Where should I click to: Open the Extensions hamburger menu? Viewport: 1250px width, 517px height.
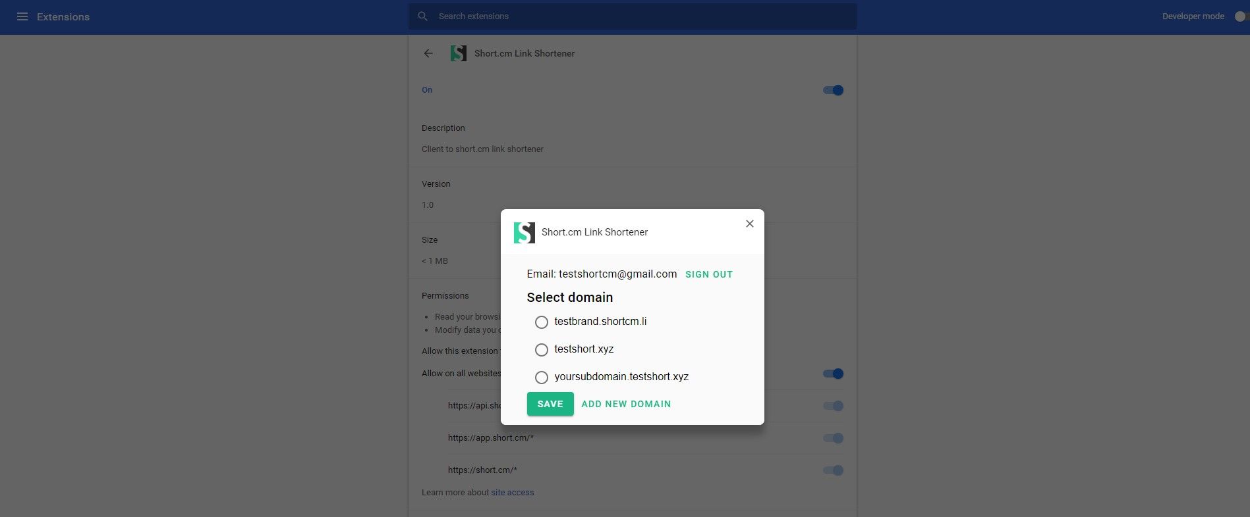[22, 16]
